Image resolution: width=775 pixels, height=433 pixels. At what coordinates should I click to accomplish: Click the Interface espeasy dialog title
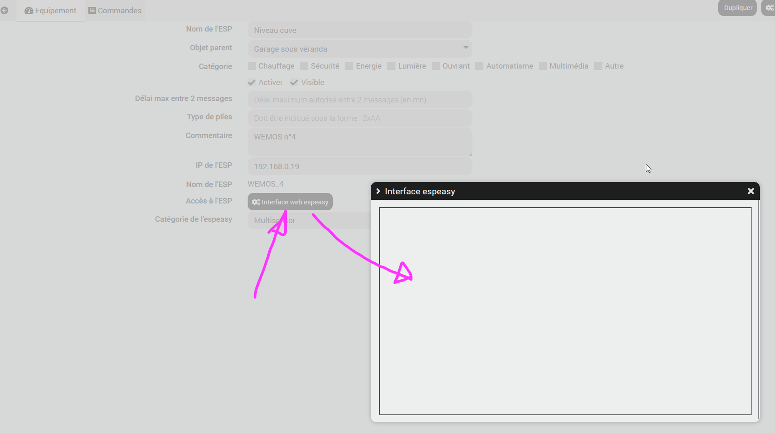tap(420, 191)
